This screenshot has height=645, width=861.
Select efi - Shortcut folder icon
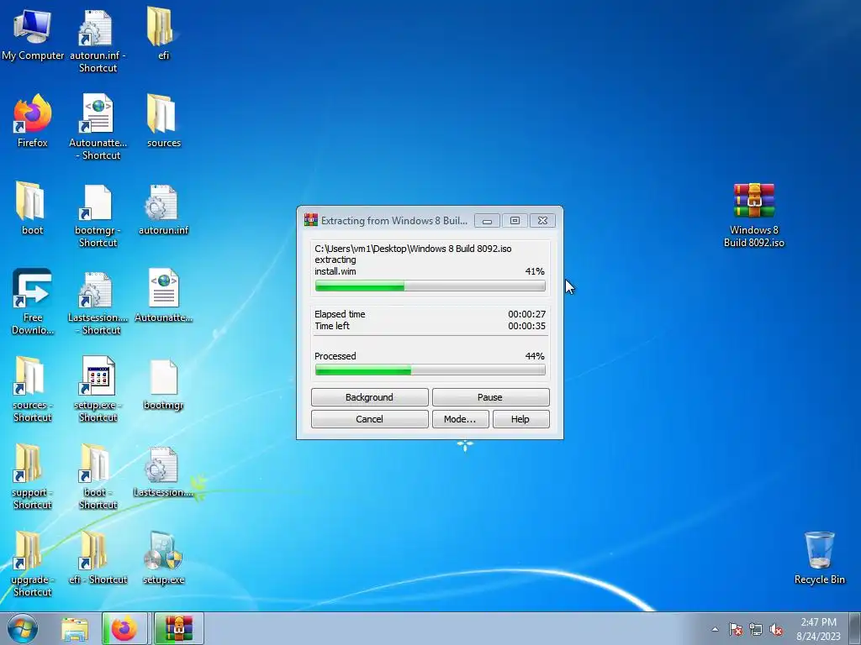pyautogui.click(x=98, y=558)
